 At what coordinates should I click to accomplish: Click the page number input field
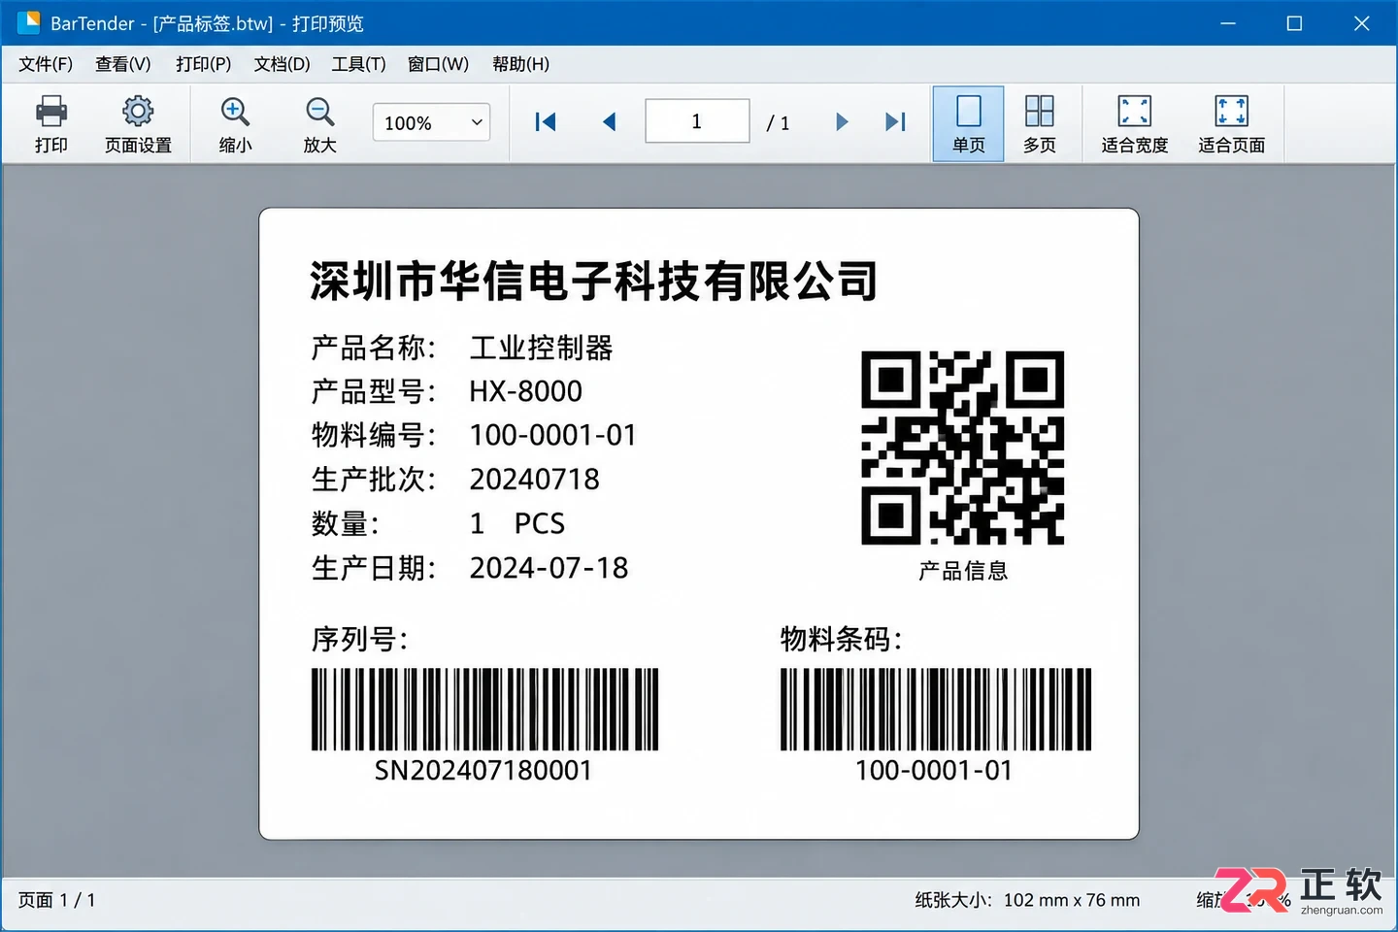697,121
